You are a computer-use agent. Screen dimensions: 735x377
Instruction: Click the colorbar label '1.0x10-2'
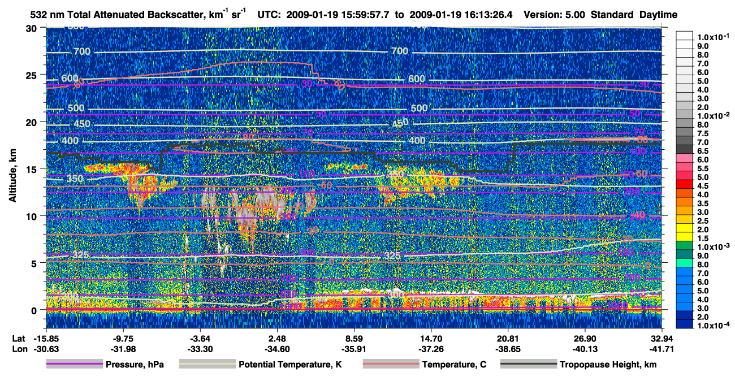(x=714, y=116)
